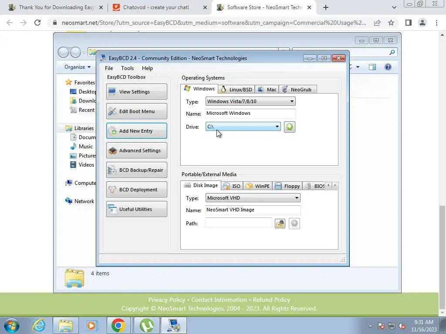
Task: Switch to the NeoGrub tab
Action: [x=297, y=90]
